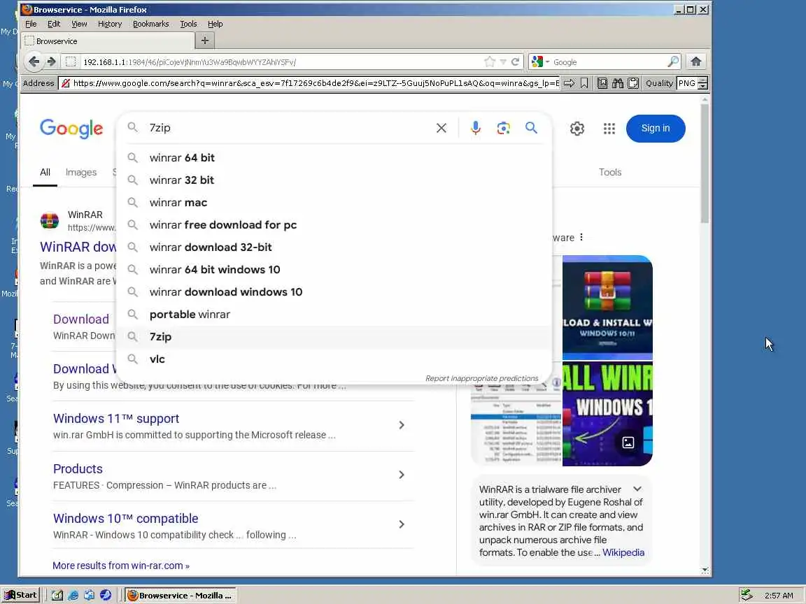Click More results from win-rar.com link
Viewport: 806px width, 604px height.
(x=121, y=566)
